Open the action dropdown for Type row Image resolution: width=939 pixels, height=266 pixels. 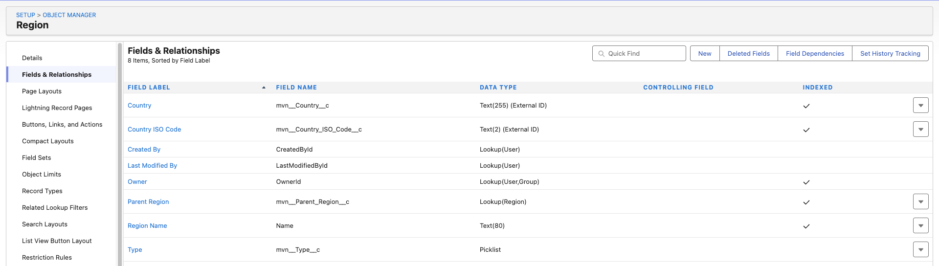pos(920,249)
